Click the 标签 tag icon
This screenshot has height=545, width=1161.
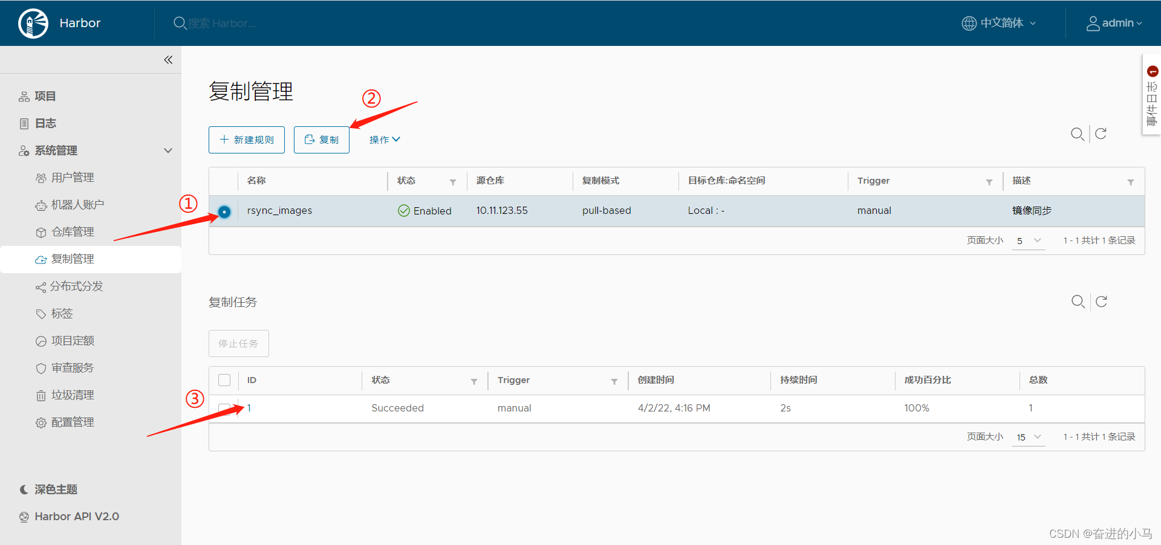point(41,314)
